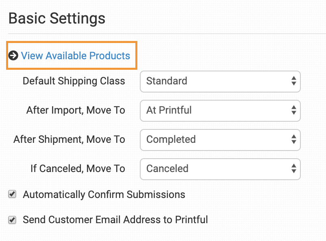Click the up-down arrows on the At Printful select
This screenshot has height=241, width=326.
tap(293, 110)
